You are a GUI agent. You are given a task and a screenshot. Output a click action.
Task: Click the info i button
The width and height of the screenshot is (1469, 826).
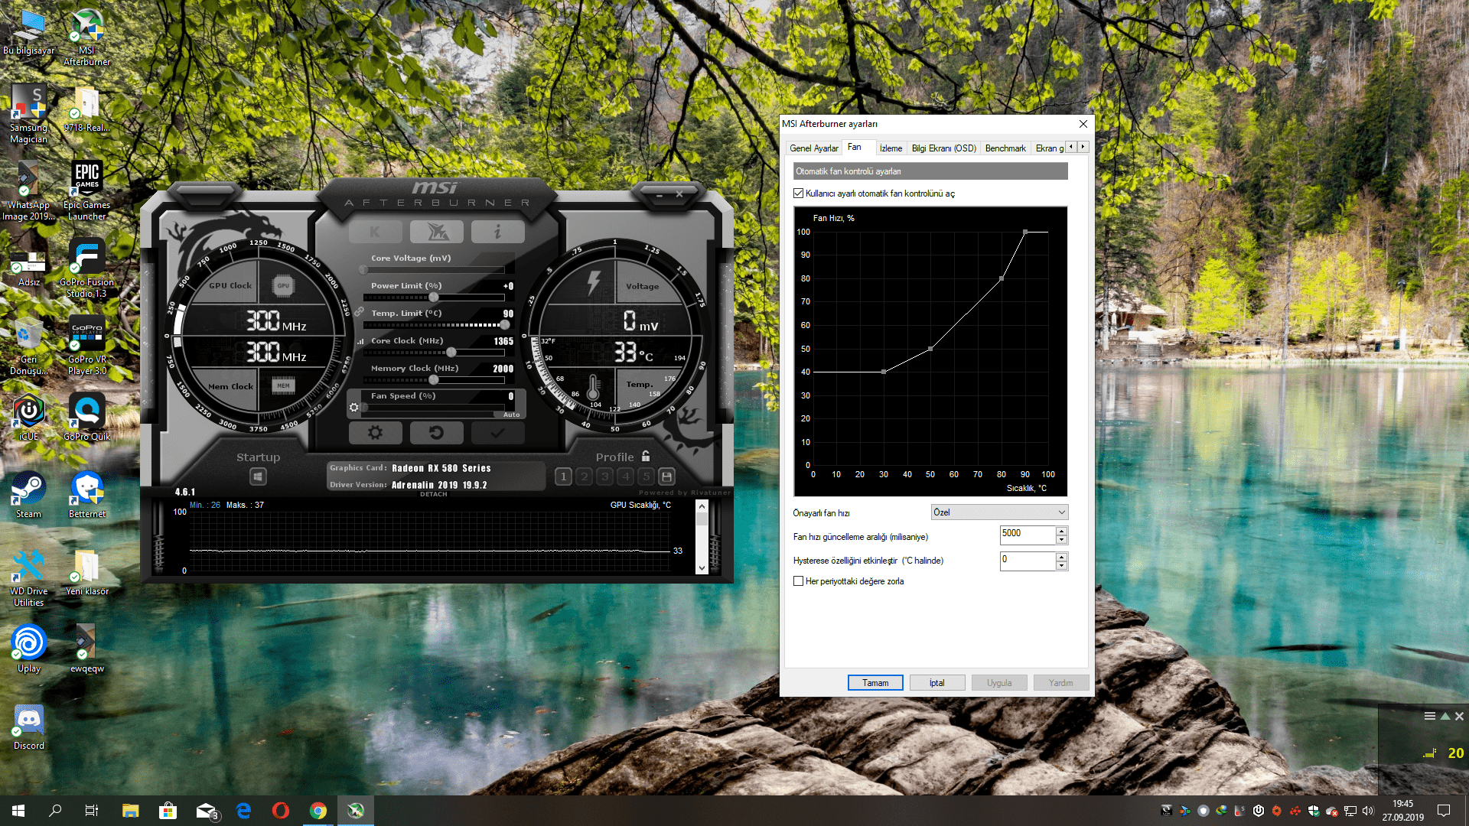click(497, 232)
